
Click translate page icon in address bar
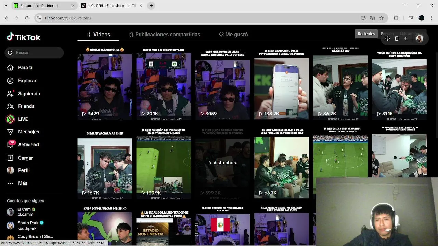coord(372,18)
